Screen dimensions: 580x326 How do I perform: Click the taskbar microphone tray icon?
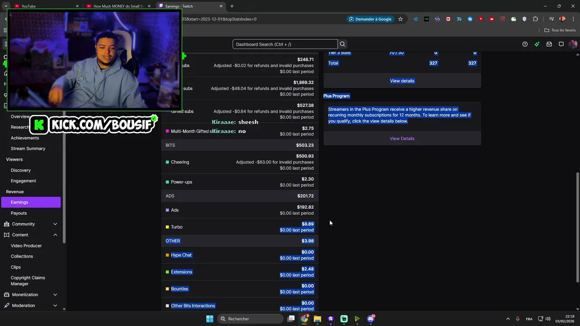[517, 319]
